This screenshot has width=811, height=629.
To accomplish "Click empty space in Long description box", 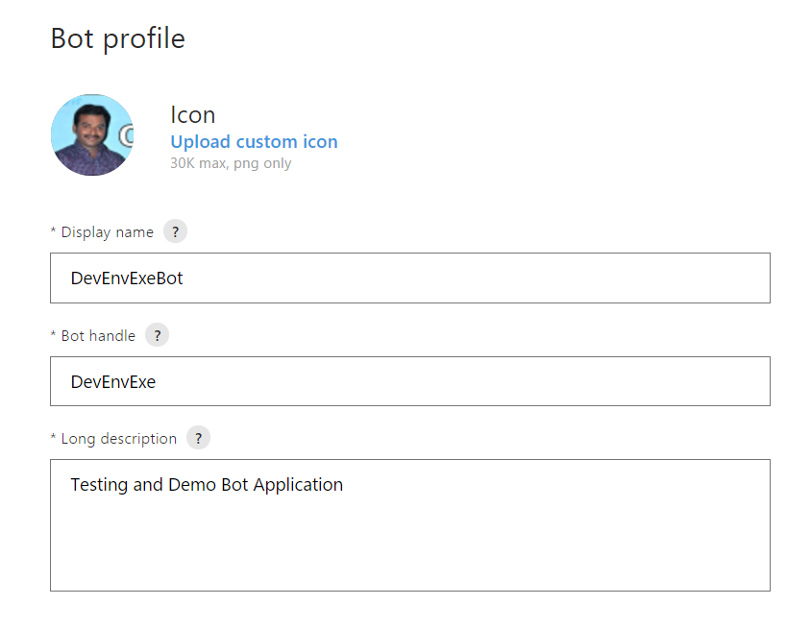I will pyautogui.click(x=409, y=547).
